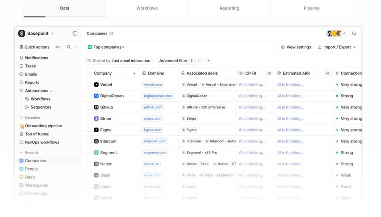Click Sorted by Last email interaction
381x217 pixels.
click(119, 61)
